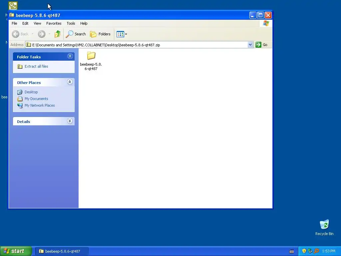This screenshot has height=256, width=341.
Task: Open the Back history dropdown arrow
Action: coord(32,34)
